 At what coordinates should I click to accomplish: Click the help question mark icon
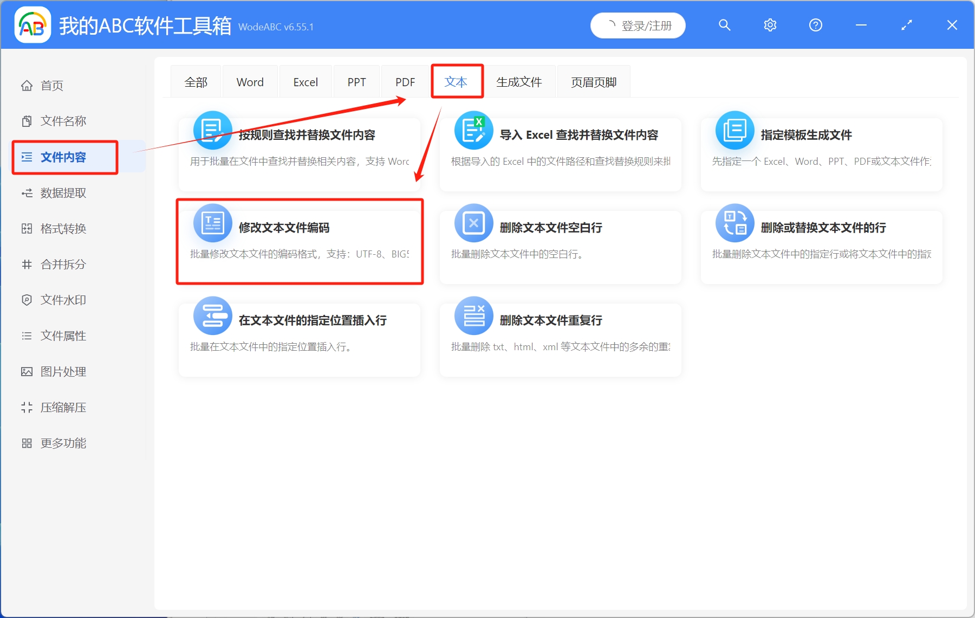click(815, 25)
